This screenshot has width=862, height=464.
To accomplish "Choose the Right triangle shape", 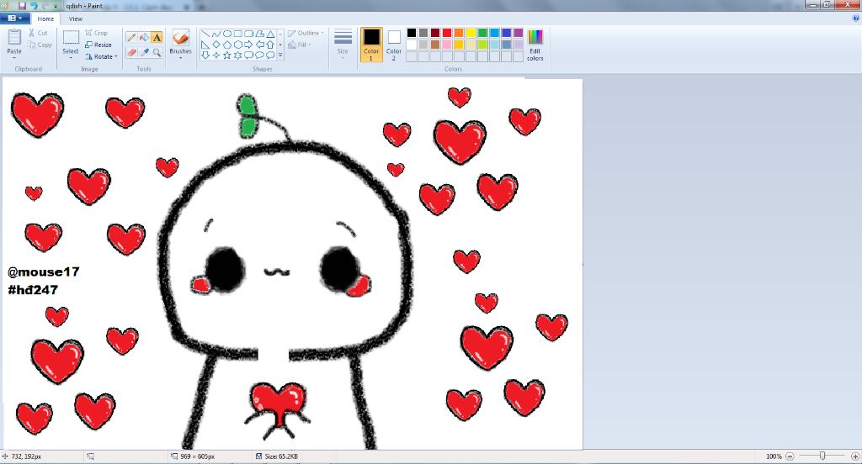I will pos(205,45).
